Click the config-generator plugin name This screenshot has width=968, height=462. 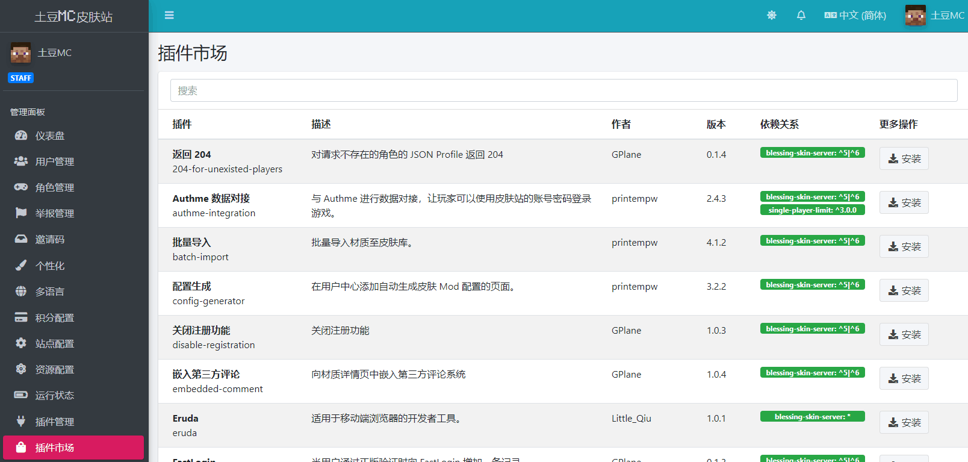(208, 301)
